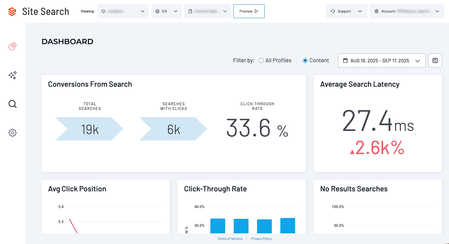Click the 50.0% axis label
Image resolution: width=449 pixels, height=244 pixels.
[x=339, y=226]
